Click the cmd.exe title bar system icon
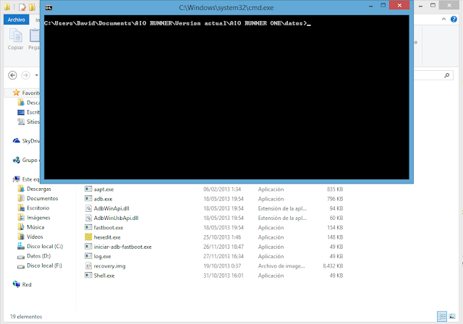This screenshot has height=324, width=463. 48,8
